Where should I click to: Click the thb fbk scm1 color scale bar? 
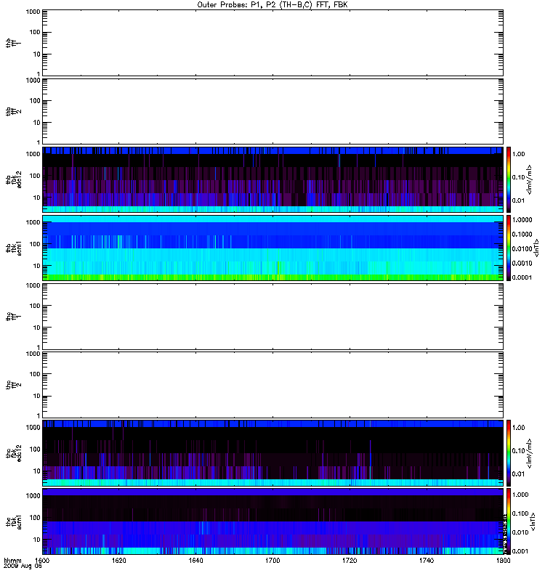pyautogui.click(x=509, y=248)
